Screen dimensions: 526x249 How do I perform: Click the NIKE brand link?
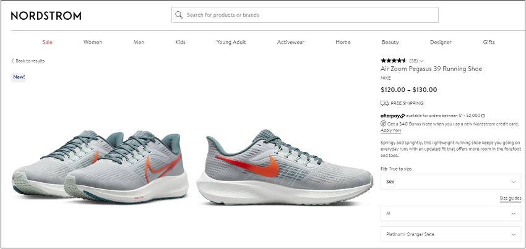(386, 78)
